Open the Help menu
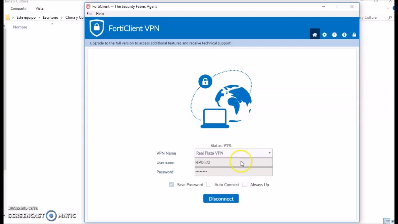Viewport: 398px width, 224px height. pyautogui.click(x=100, y=14)
